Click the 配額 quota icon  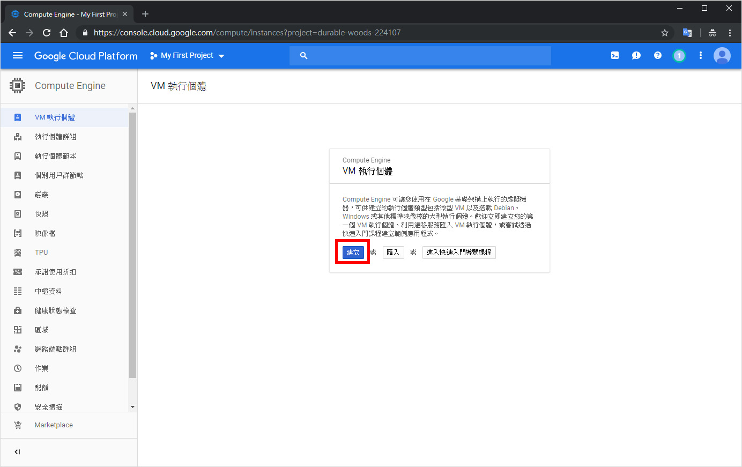tap(18, 388)
